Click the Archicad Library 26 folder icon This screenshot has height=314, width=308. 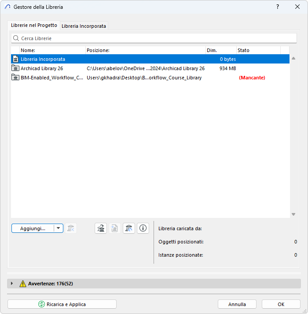pos(15,68)
